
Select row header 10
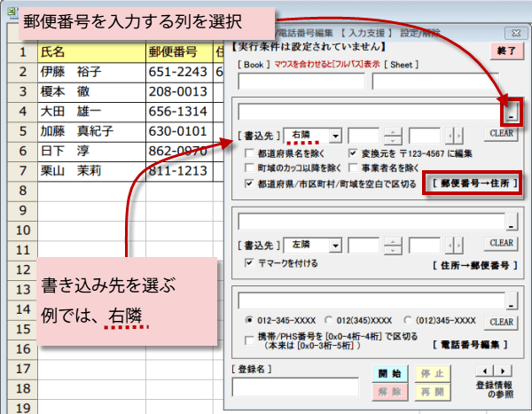click(22, 230)
